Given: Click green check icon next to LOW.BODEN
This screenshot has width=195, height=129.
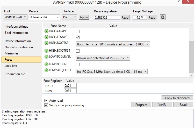Looking at the screenshot, I should (46, 64).
